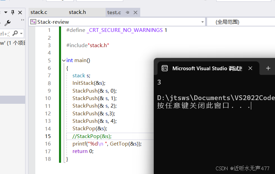The width and height of the screenshot is (275, 174).
Task: Click the stack s; declaration
Action: 81,76
